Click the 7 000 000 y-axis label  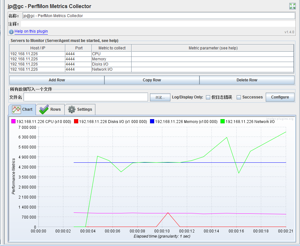point(27,128)
